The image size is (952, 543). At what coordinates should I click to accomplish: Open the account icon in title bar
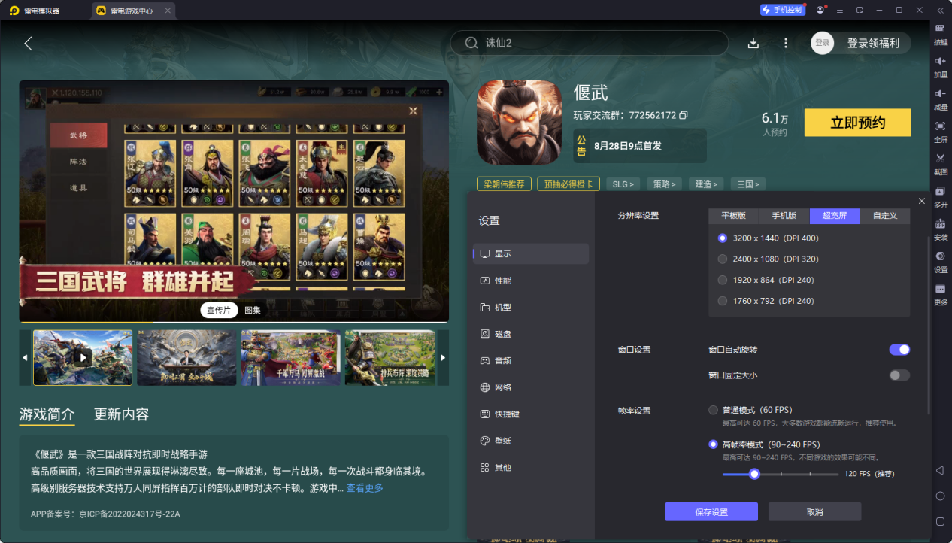pyautogui.click(x=820, y=10)
